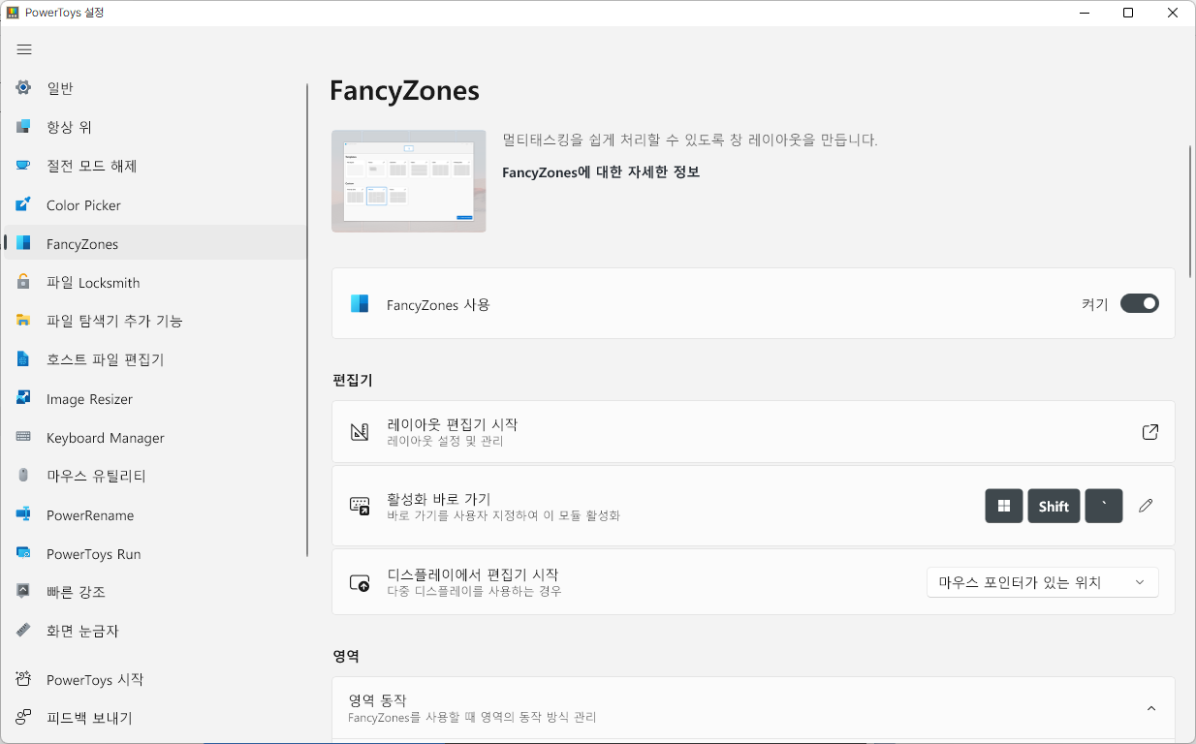Image resolution: width=1196 pixels, height=744 pixels.
Task: Click the 파일 Locksmith padlock icon
Action: coord(23,282)
